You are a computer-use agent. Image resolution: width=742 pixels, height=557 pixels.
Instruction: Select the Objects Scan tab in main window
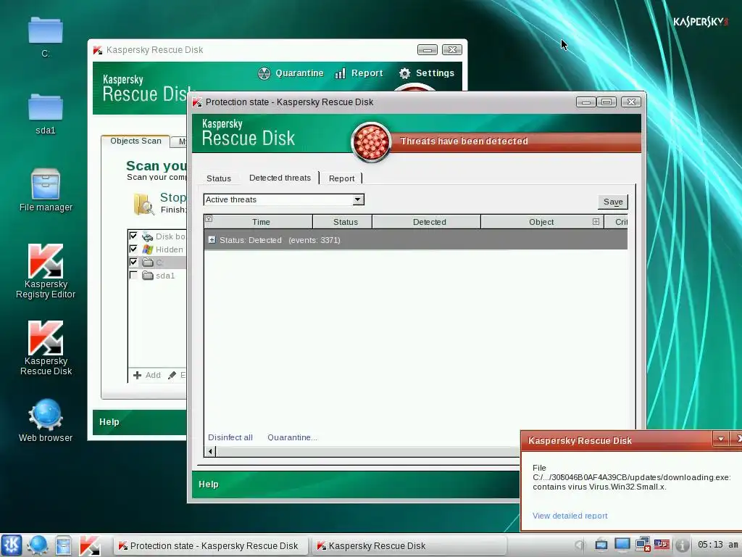pyautogui.click(x=136, y=141)
